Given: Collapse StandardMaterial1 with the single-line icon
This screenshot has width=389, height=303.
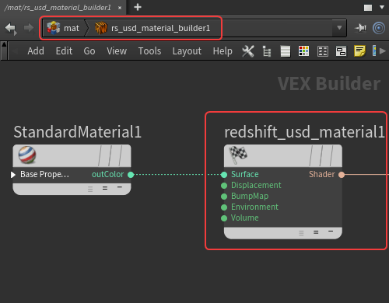Looking at the screenshot, I should point(120,186).
